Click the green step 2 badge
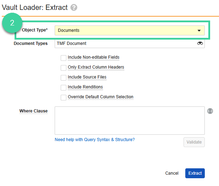 pyautogui.click(x=12, y=23)
